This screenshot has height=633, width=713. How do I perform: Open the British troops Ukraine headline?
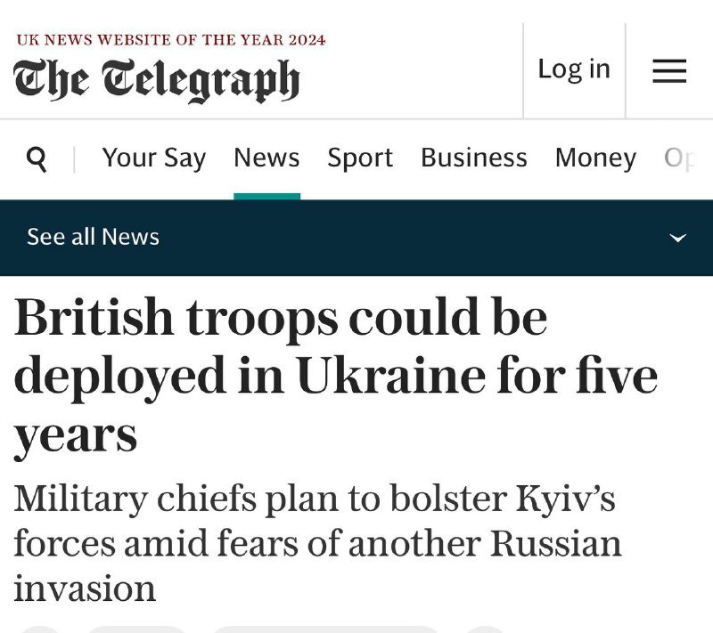(336, 376)
